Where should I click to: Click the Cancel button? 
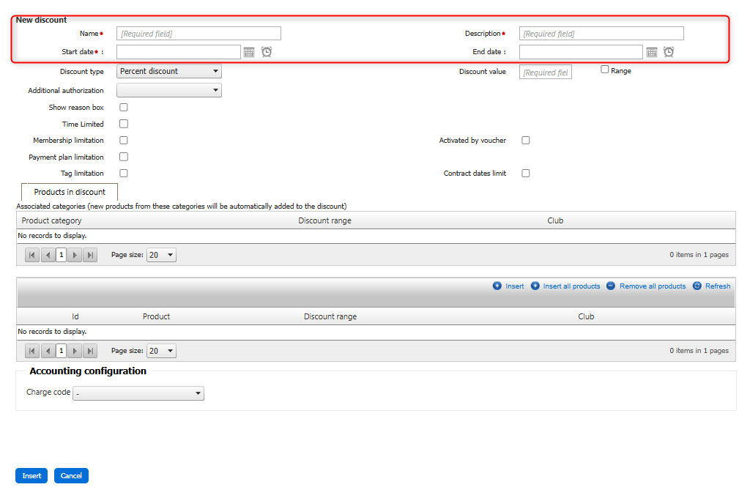click(71, 476)
